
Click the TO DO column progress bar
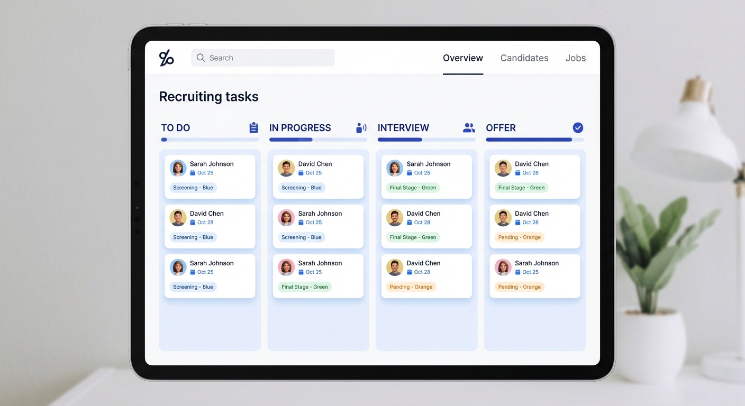(210, 140)
